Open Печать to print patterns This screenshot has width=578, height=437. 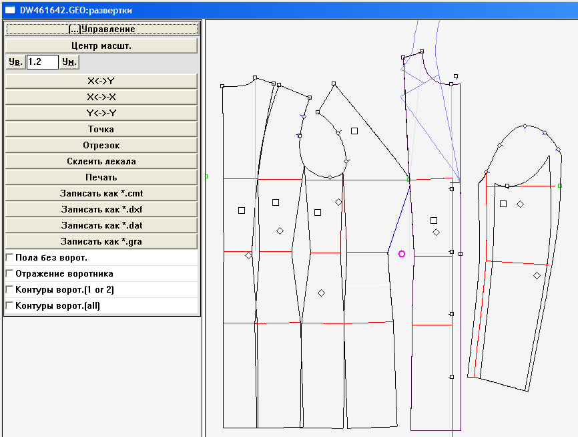tap(101, 177)
